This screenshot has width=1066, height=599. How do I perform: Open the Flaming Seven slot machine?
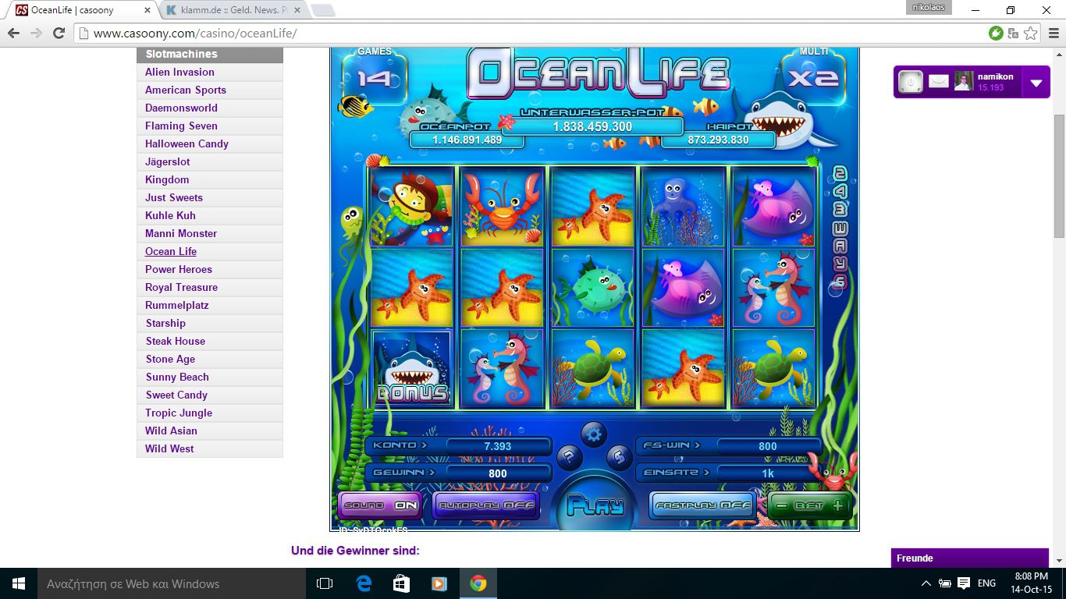(210, 126)
